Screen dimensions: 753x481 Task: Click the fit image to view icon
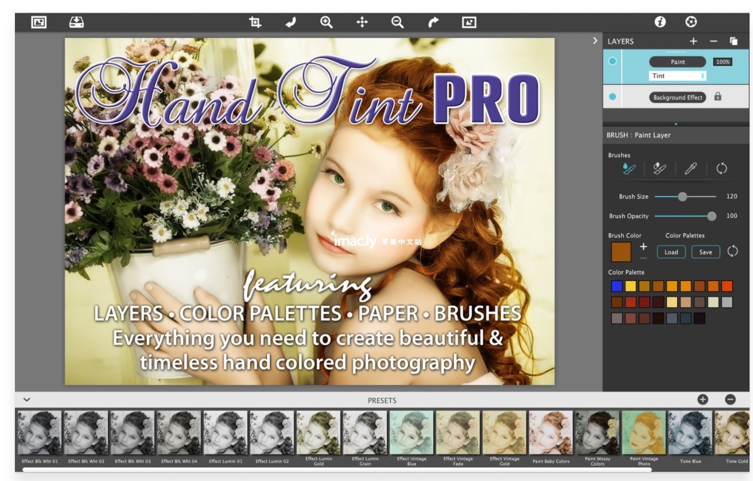(469, 22)
